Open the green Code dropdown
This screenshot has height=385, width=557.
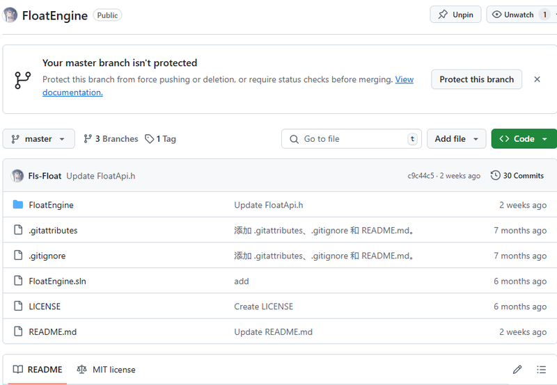524,139
